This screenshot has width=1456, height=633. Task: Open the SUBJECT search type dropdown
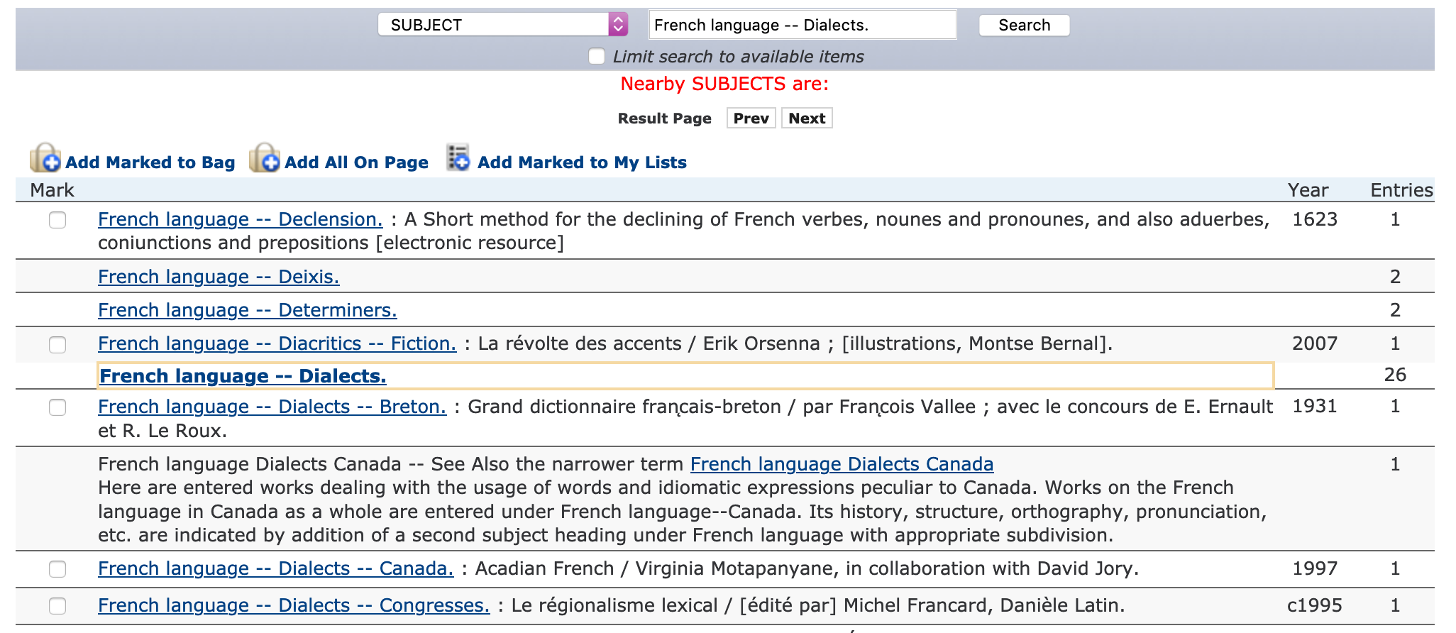[503, 25]
